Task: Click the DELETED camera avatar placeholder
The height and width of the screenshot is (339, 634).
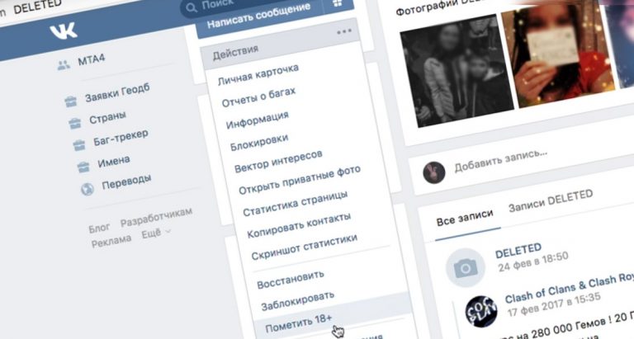Action: click(466, 267)
